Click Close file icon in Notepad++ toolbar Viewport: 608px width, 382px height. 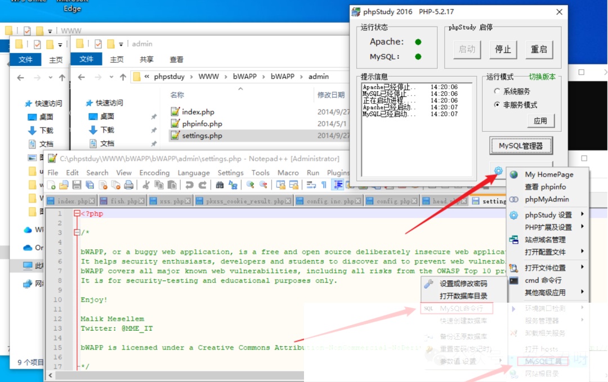pos(103,185)
